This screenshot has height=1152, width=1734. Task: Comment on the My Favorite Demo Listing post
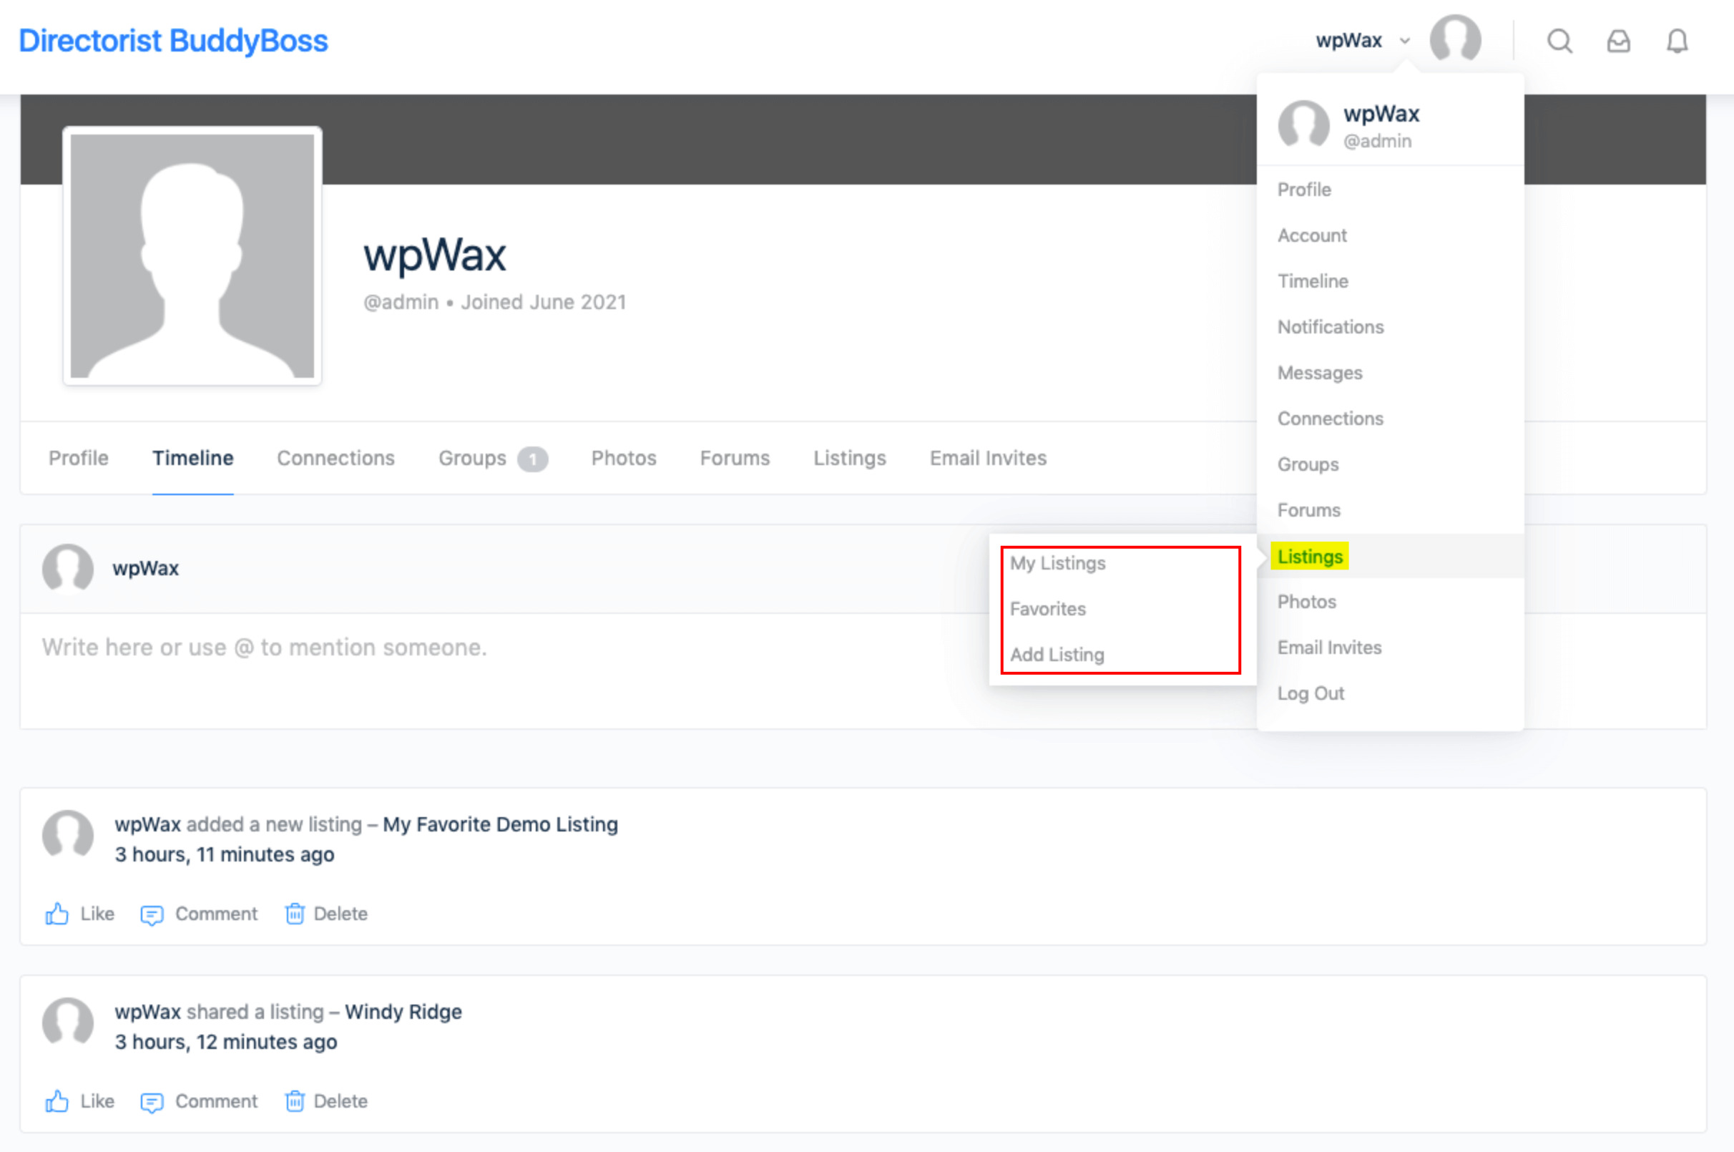click(199, 914)
